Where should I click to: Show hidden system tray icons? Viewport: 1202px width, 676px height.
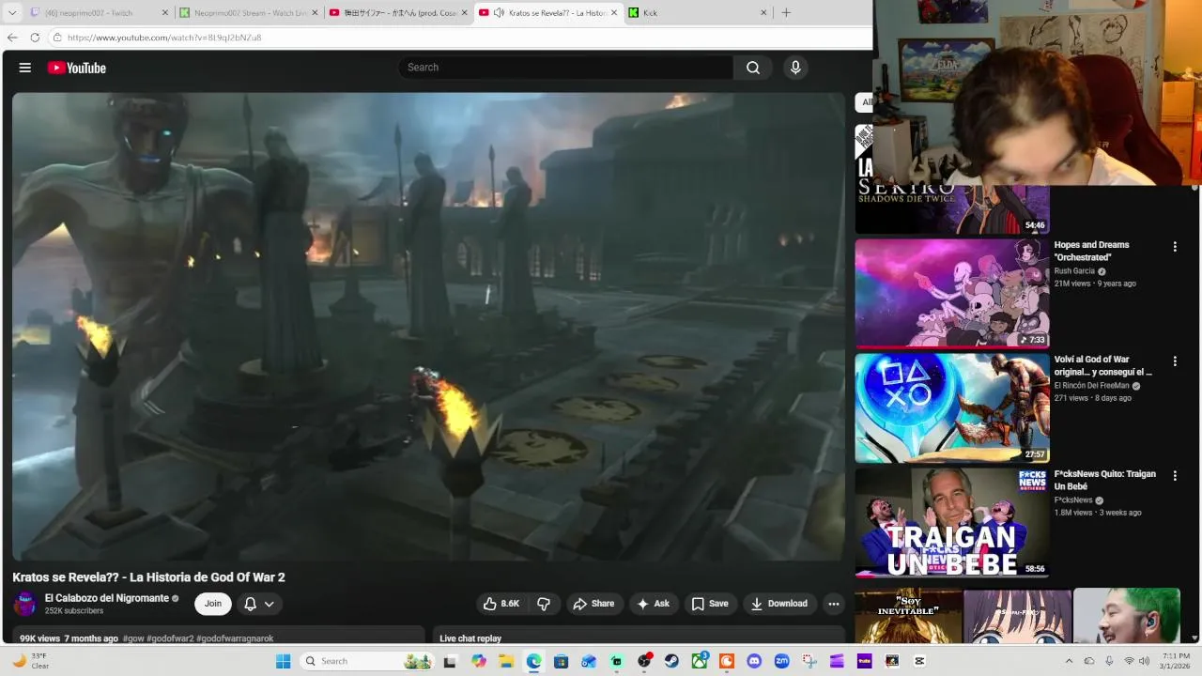point(1069,661)
